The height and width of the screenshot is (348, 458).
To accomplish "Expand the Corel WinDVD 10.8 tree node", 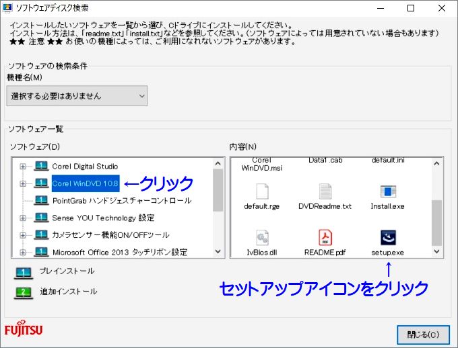I will [x=23, y=183].
